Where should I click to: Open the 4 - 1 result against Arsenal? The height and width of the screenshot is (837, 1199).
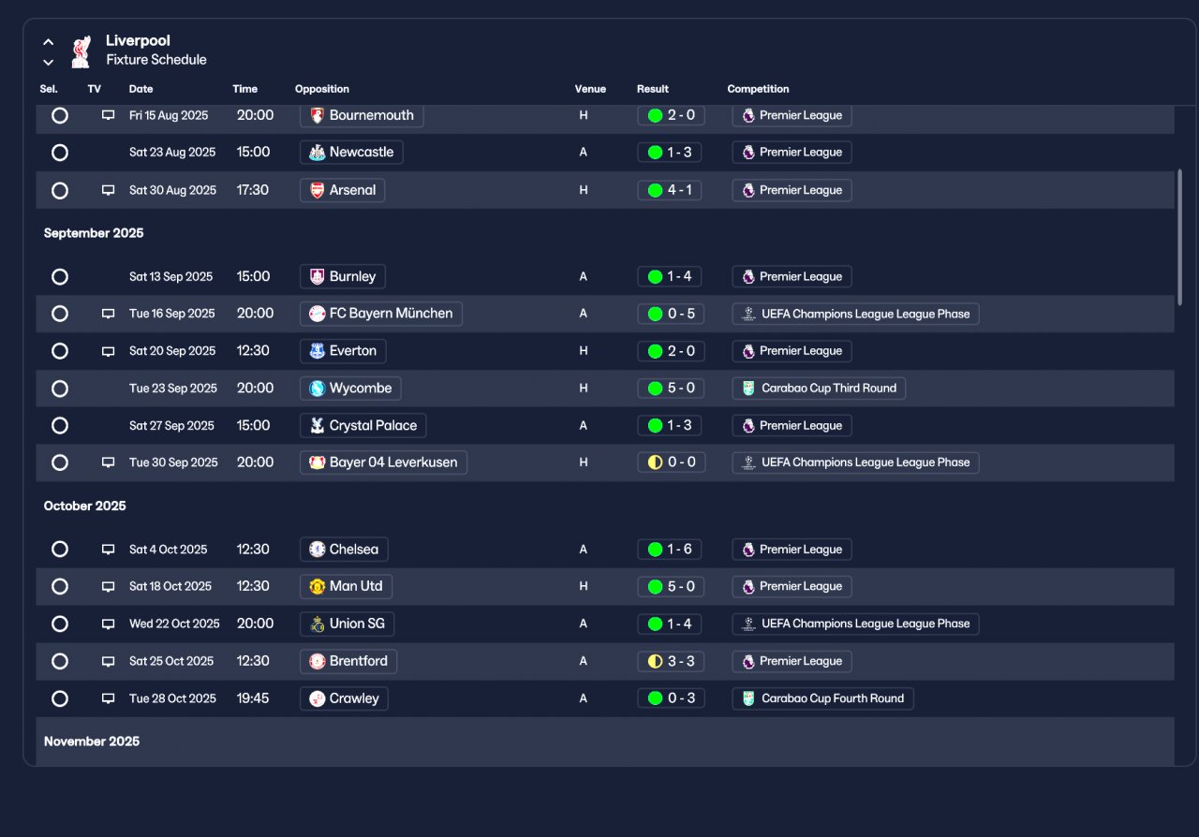coord(671,190)
